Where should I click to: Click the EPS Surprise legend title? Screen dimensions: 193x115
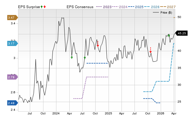pos(29,7)
